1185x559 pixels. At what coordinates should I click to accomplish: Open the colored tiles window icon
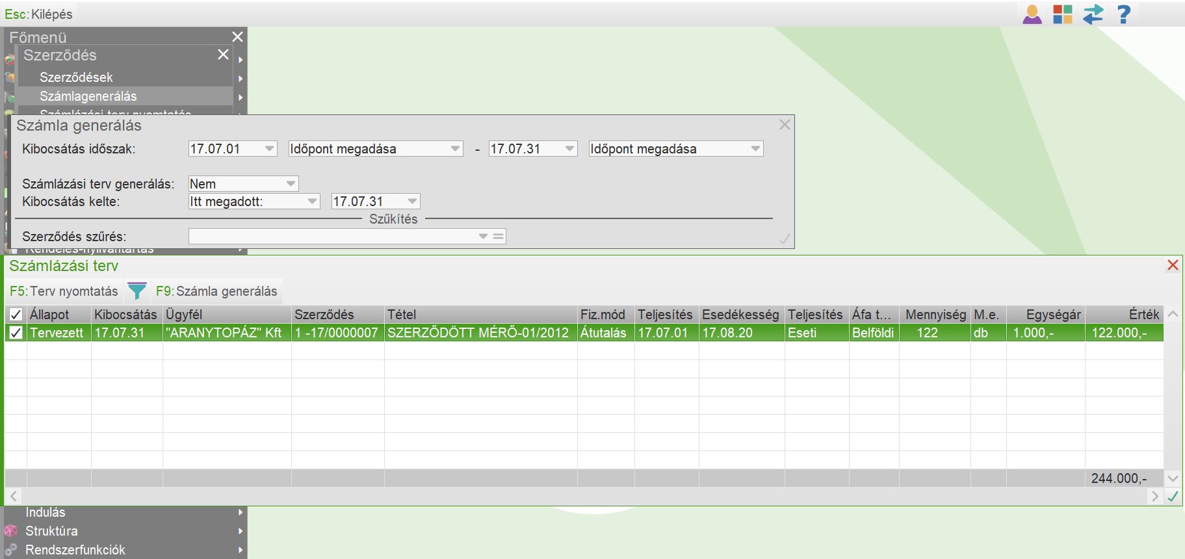(x=1063, y=14)
